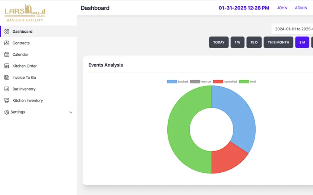313x195 pixels.
Task: Click the date range input field
Action: click(292, 29)
